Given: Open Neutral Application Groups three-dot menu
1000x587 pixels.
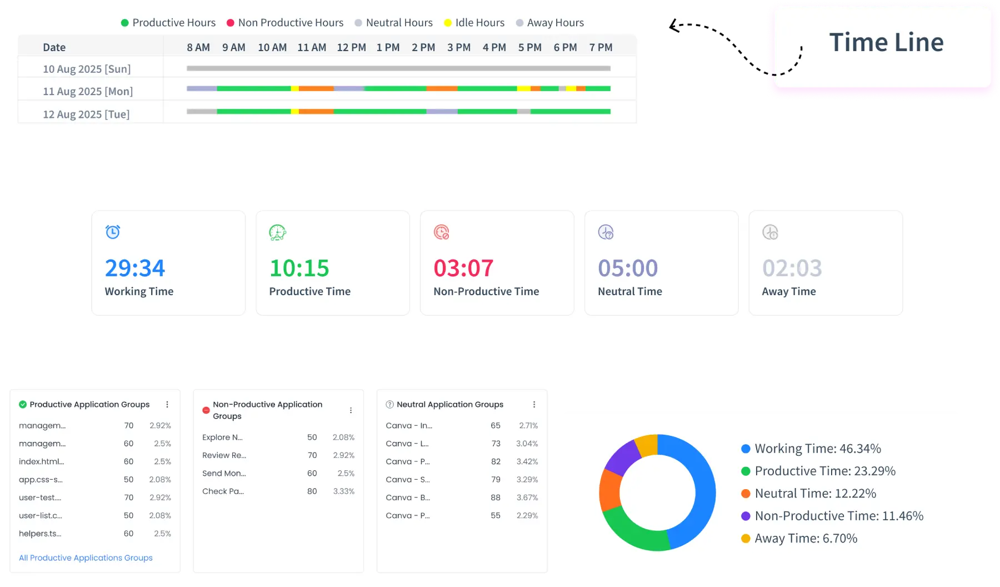Looking at the screenshot, I should click(534, 405).
